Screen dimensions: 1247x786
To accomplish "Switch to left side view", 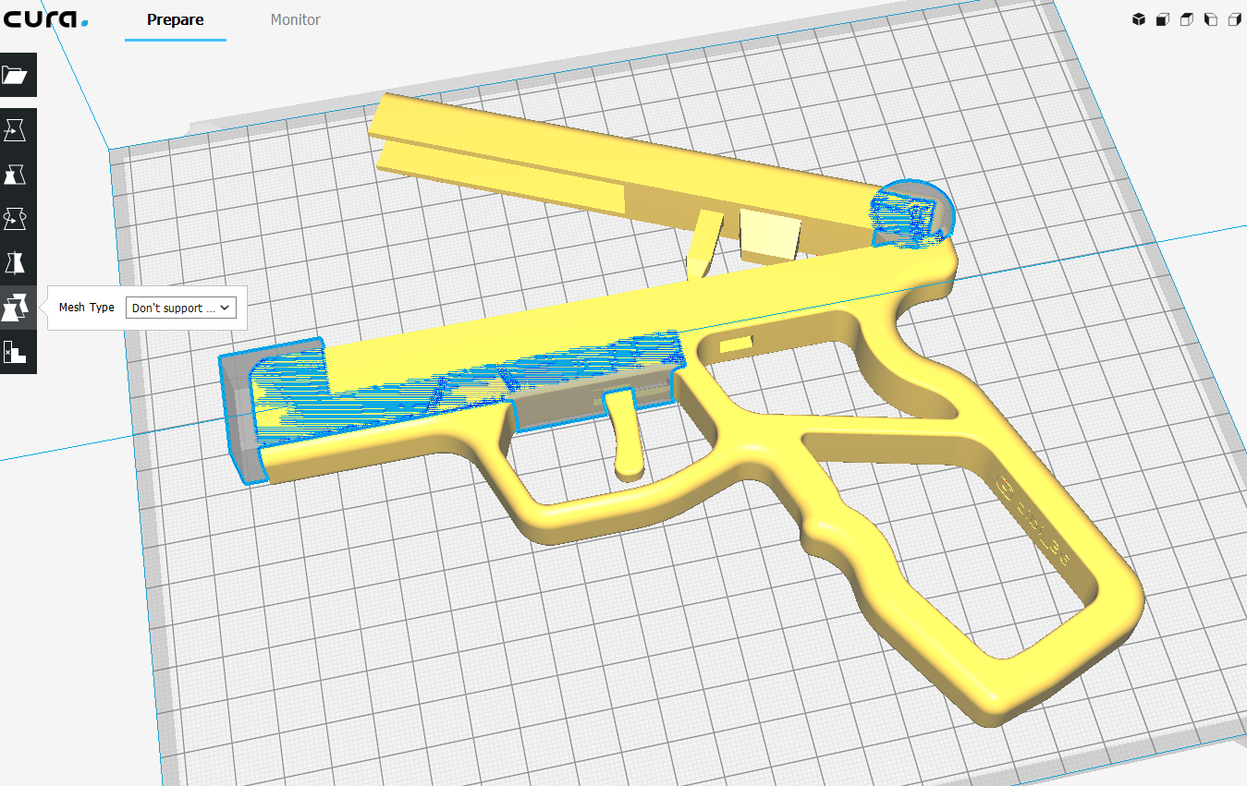I will (1210, 18).
